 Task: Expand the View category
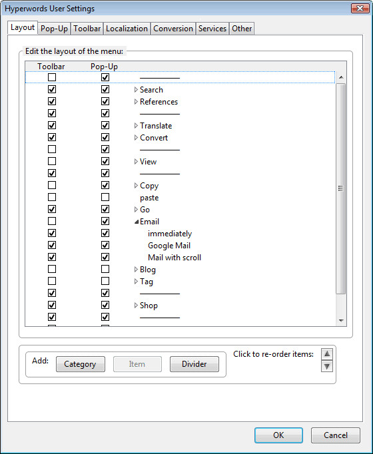pyautogui.click(x=136, y=162)
